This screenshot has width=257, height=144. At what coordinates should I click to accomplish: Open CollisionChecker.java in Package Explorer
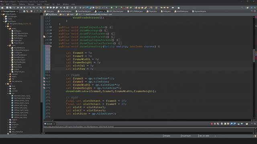[x=20, y=50]
